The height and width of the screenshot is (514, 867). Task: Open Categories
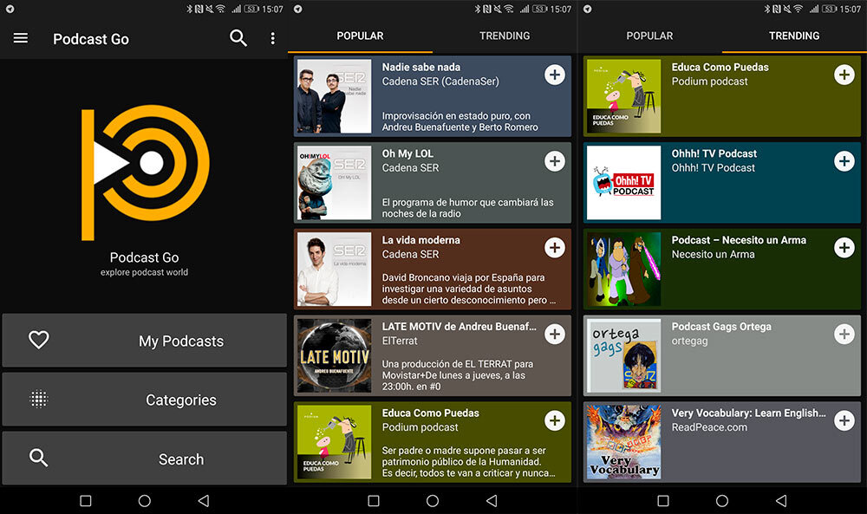pos(144,400)
